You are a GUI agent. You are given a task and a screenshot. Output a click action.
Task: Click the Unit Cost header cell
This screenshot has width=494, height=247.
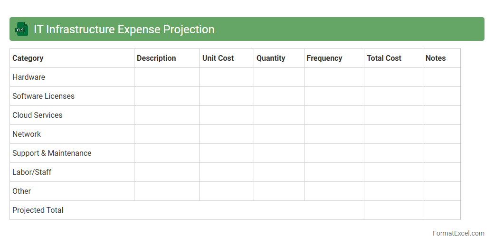(218, 58)
